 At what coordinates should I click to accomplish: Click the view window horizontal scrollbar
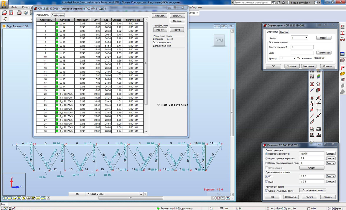(131, 198)
